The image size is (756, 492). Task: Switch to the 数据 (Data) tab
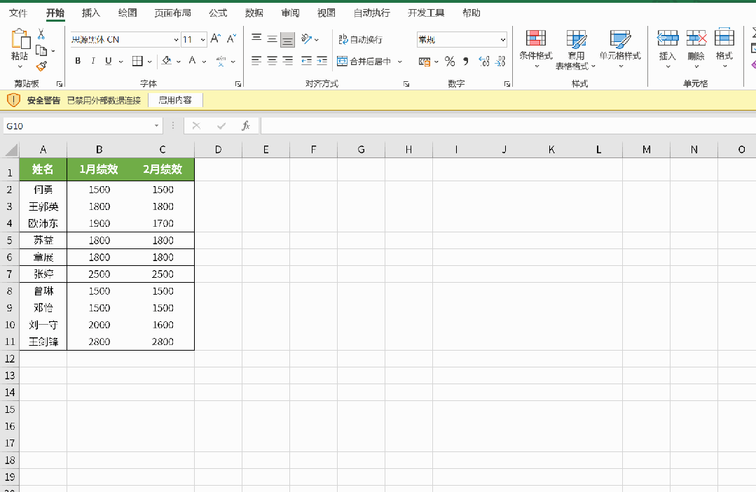(x=254, y=13)
